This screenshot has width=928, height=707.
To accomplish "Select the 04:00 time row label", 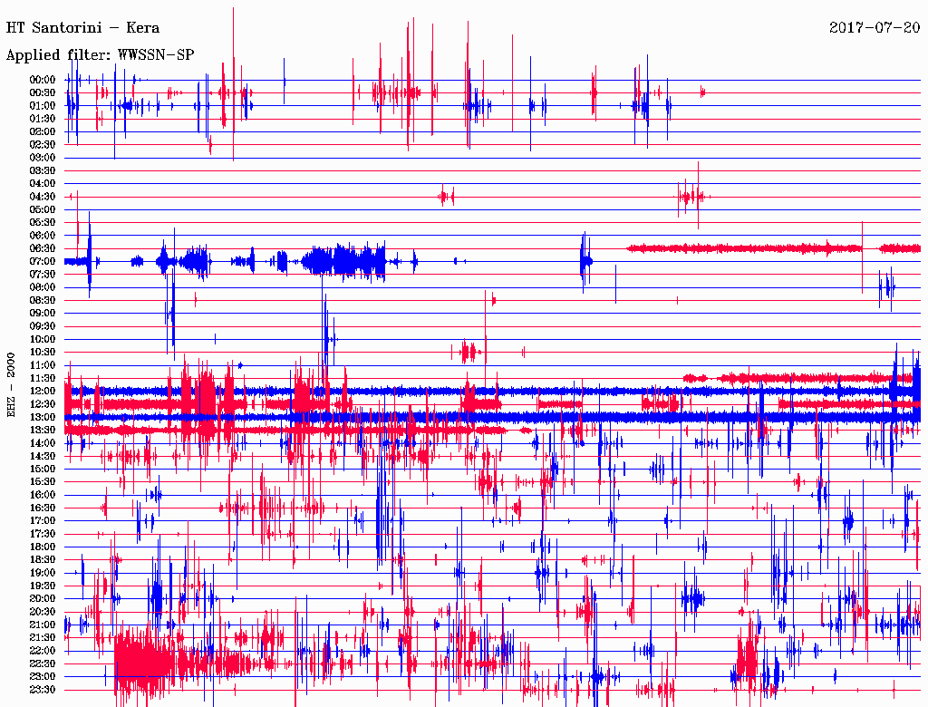I will (x=43, y=184).
